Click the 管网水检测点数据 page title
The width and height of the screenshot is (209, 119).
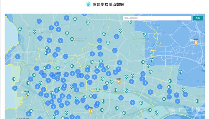tap(108, 4)
